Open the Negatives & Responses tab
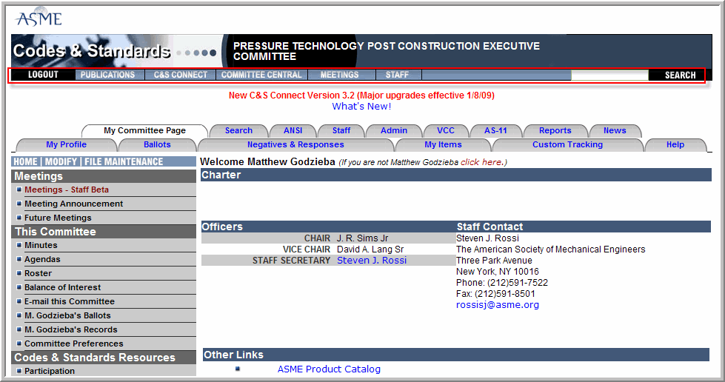Screen dimensions: 725x382 (x=295, y=144)
